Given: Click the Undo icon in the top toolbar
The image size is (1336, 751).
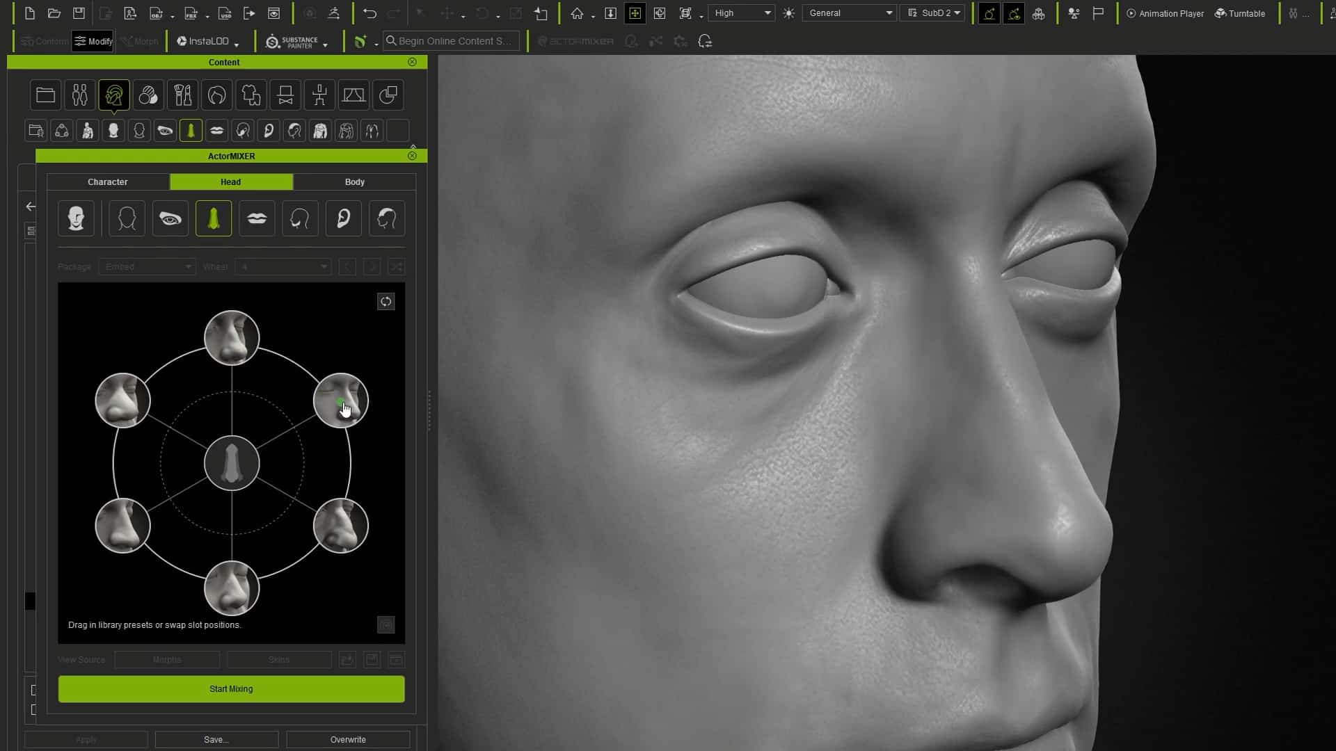Looking at the screenshot, I should (369, 13).
